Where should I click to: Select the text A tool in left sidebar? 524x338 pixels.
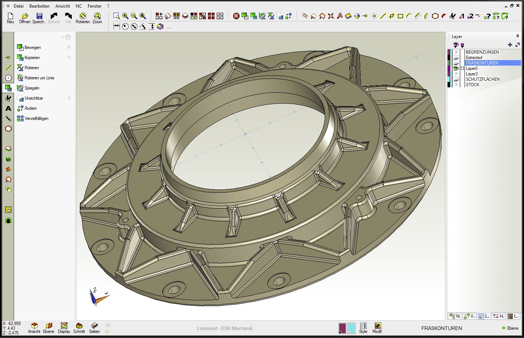8,108
